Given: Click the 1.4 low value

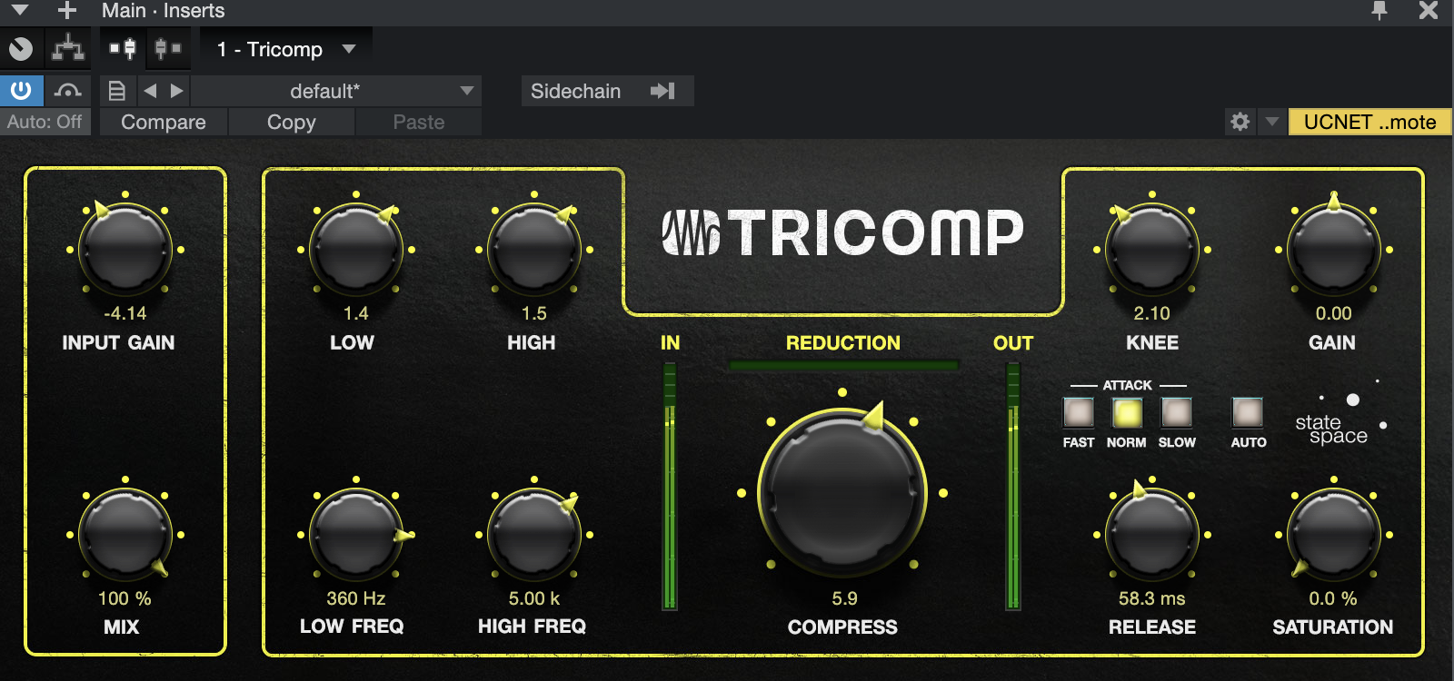Looking at the screenshot, I should 356,313.
